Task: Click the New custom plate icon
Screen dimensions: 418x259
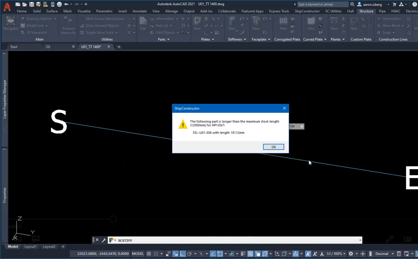Action: click(x=354, y=24)
